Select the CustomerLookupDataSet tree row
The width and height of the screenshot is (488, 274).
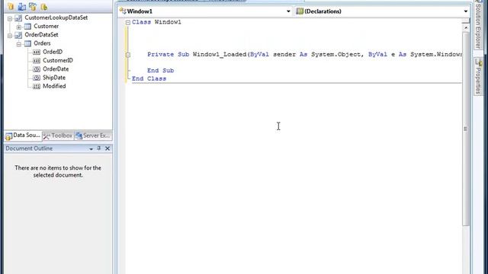56,18
